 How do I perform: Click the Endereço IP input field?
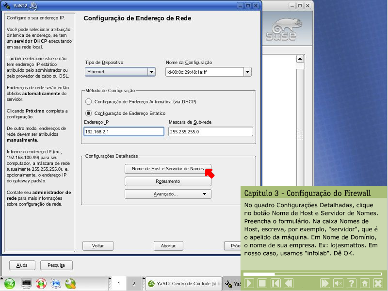124,132
